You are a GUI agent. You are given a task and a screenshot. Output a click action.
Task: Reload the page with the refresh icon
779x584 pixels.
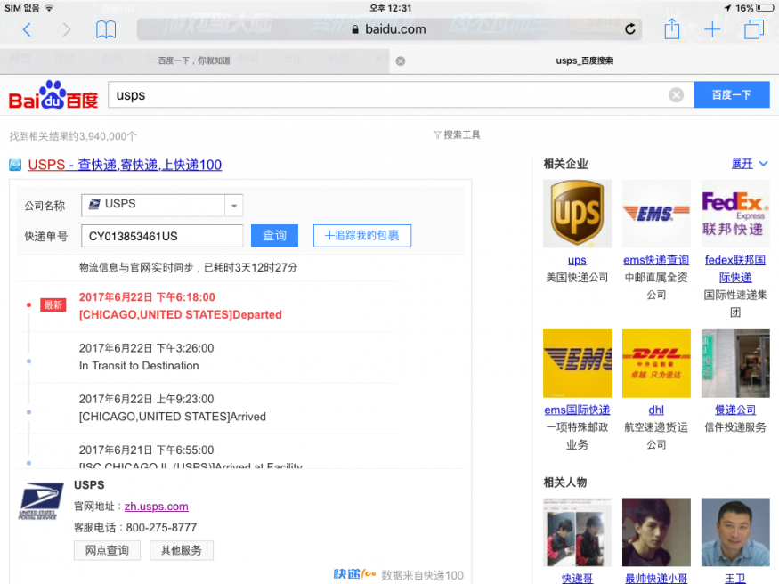pos(630,29)
